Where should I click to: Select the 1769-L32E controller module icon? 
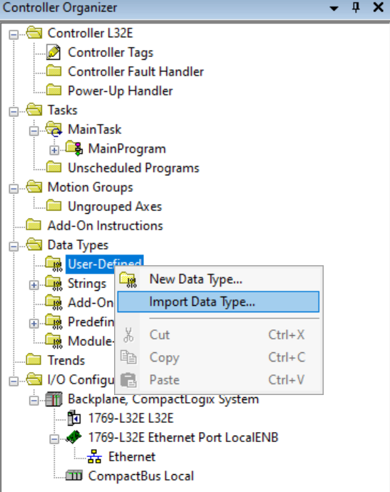pos(74,419)
